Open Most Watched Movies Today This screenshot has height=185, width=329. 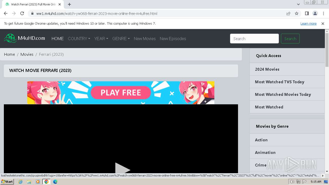coord(283,94)
